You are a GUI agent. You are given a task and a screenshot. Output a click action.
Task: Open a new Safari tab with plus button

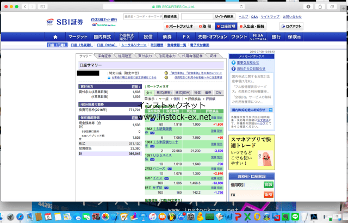344,9
